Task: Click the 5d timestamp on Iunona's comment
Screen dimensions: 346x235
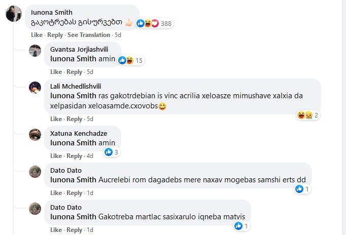Action: tap(118, 35)
